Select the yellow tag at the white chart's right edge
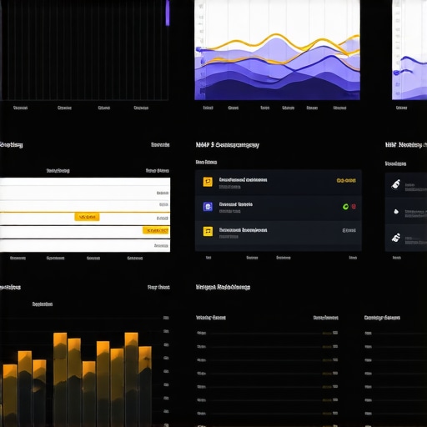Screen dimensions: 427x427 tap(156, 230)
